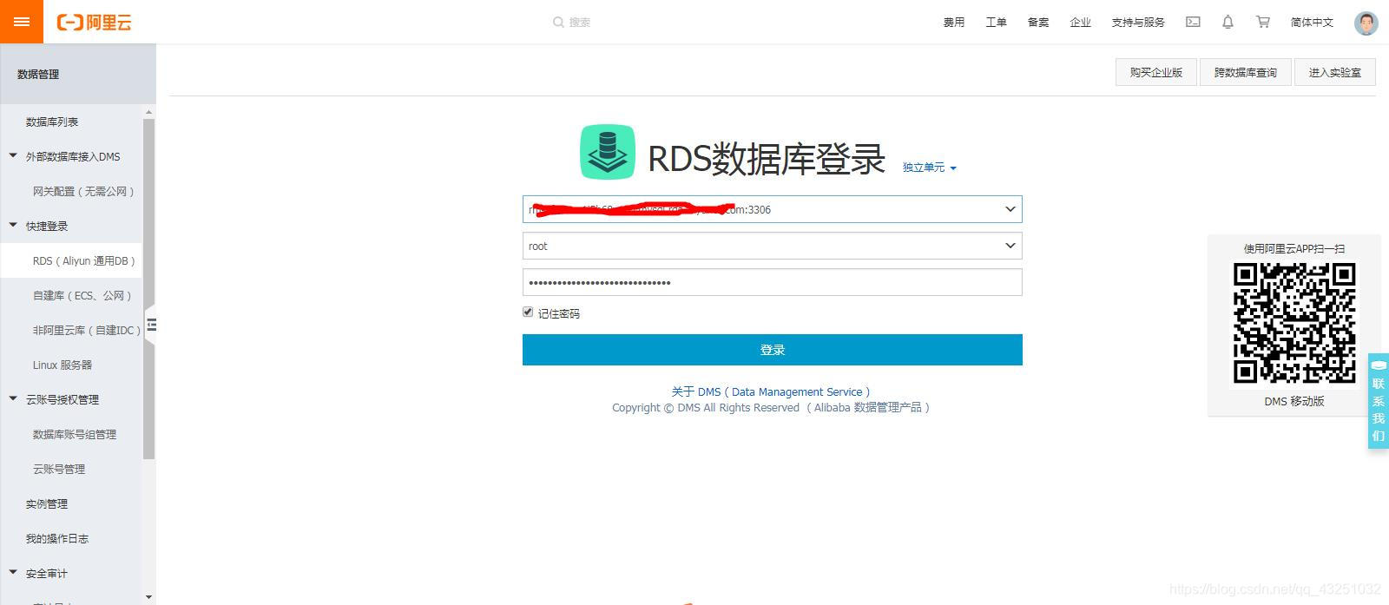Open the 简体中文 language selector
Viewport: 1389px width, 605px height.
coord(1312,23)
